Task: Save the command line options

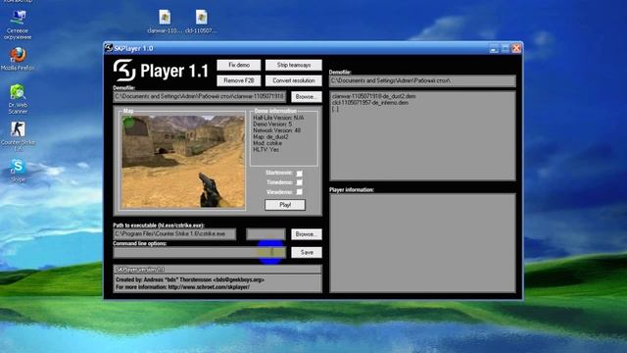Action: [x=307, y=253]
